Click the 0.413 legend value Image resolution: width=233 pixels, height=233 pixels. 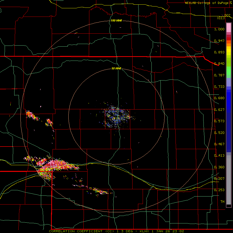click(219, 156)
